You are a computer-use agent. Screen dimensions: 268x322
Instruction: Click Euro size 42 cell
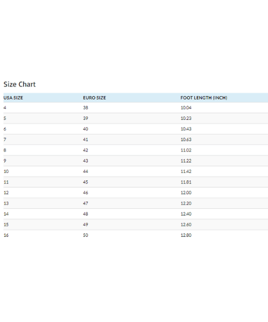pyautogui.click(x=86, y=150)
